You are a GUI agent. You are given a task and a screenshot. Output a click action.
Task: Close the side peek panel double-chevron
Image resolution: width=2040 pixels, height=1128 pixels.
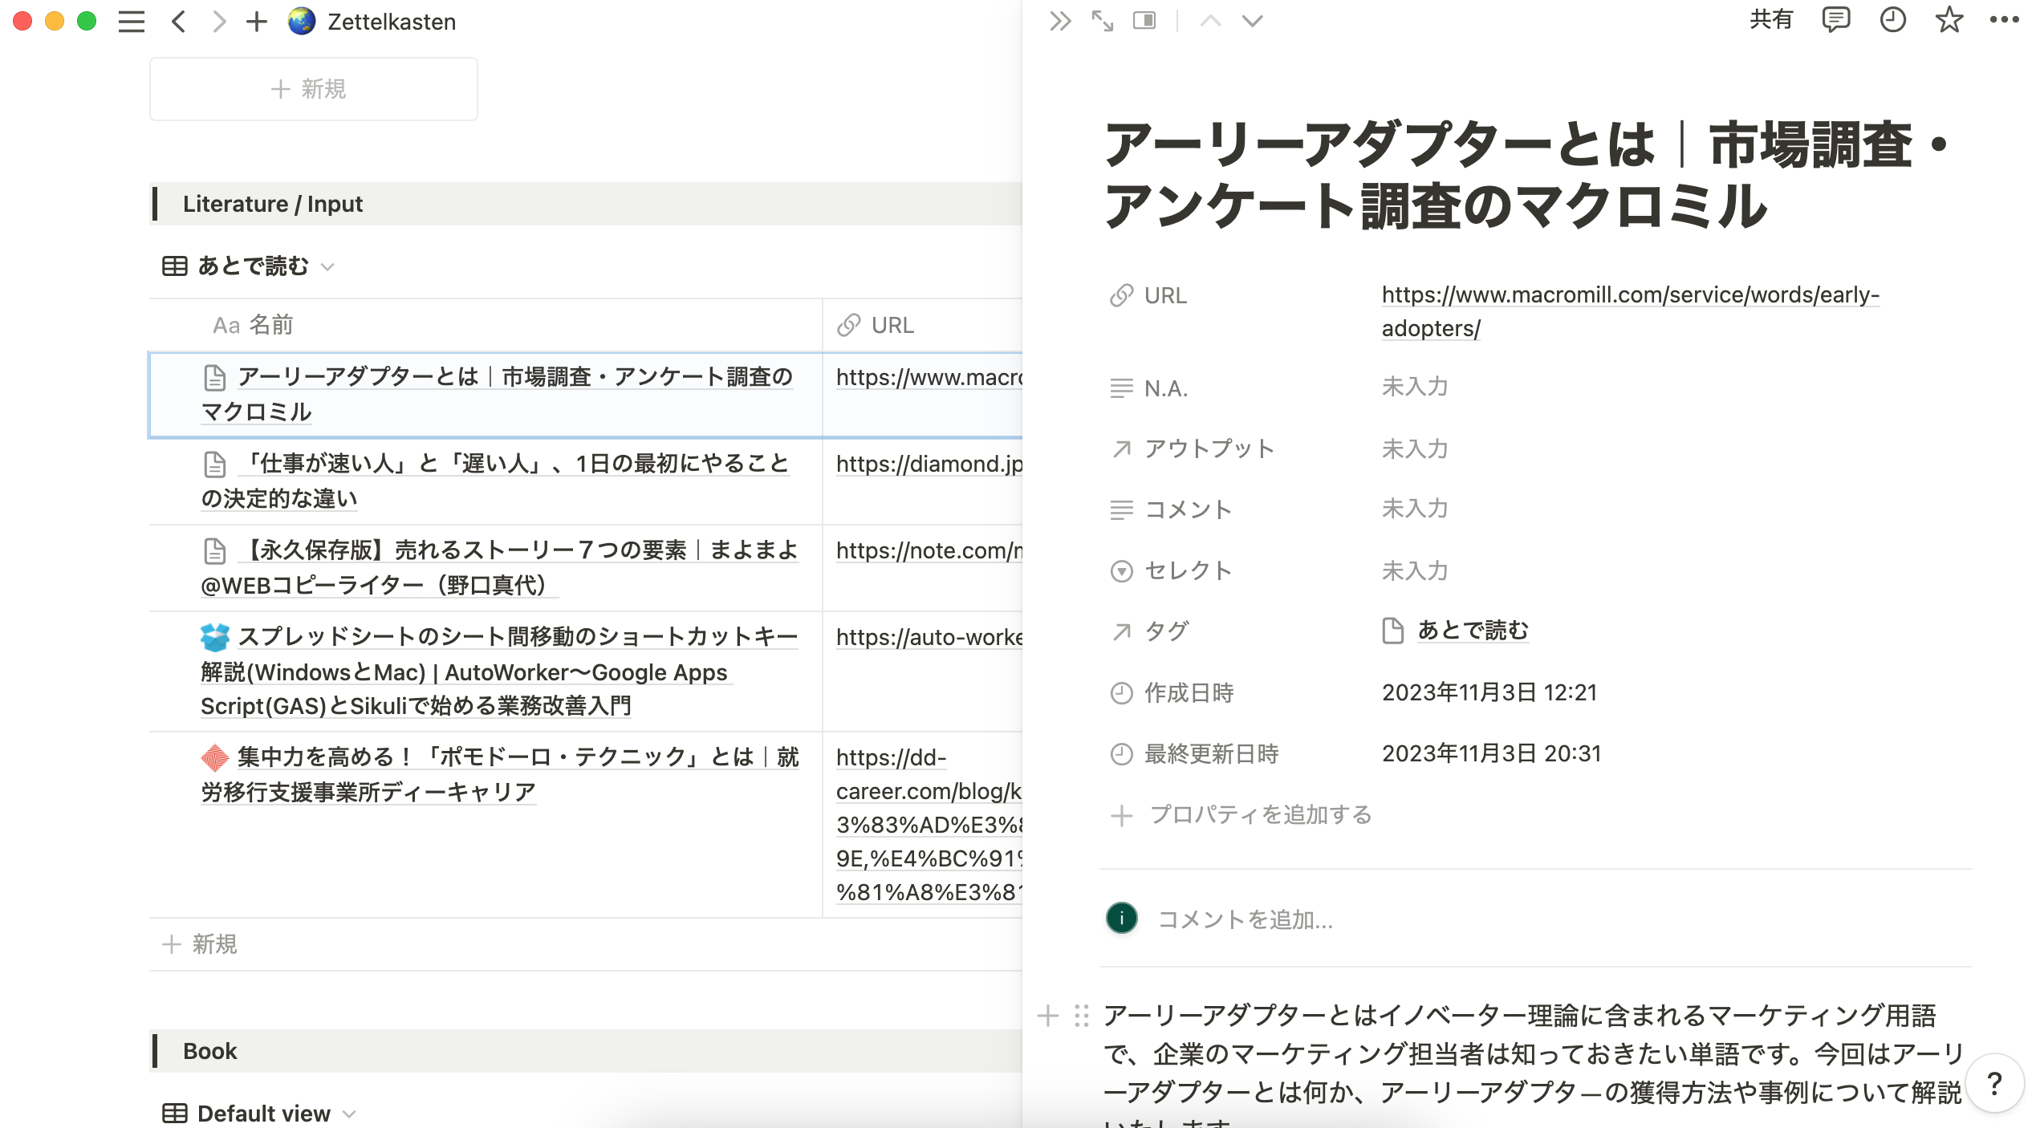[1060, 21]
